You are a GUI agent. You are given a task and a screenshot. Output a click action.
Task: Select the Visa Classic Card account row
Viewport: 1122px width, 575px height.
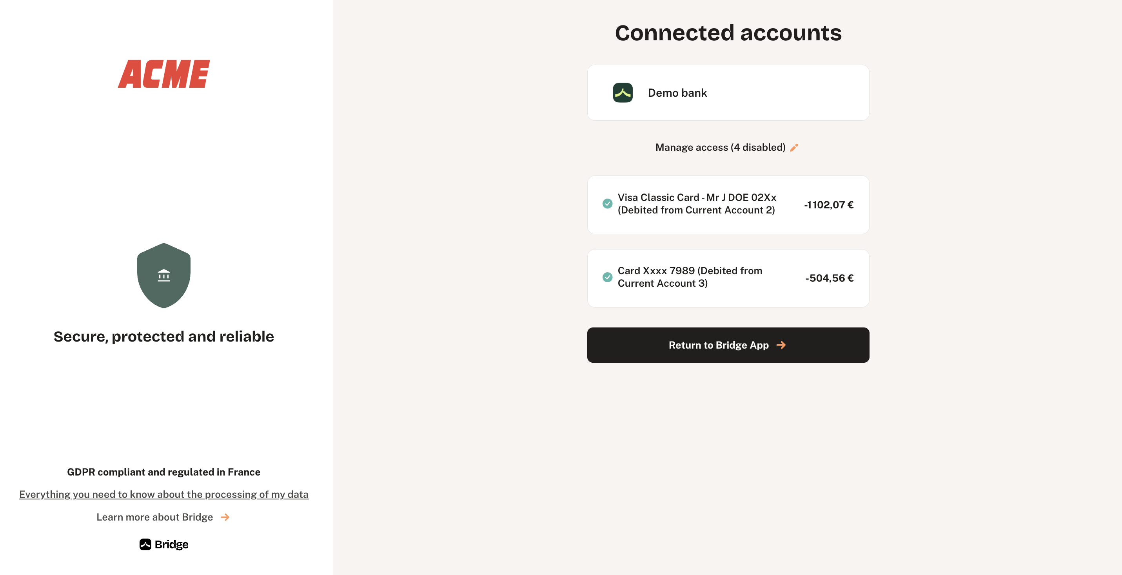(x=728, y=204)
